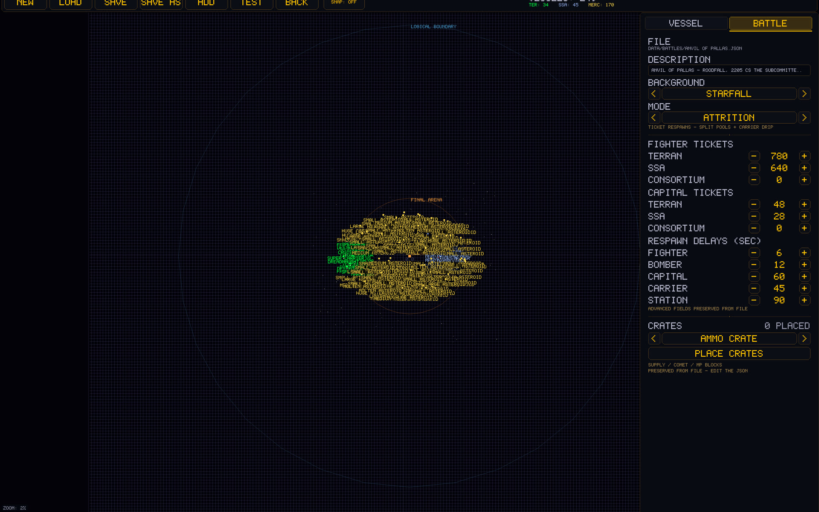Increase Terran fighter tickets
The width and height of the screenshot is (819, 512).
[x=804, y=156]
